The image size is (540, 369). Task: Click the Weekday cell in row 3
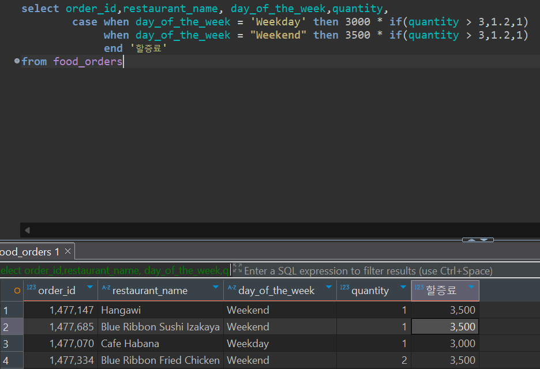click(x=280, y=344)
